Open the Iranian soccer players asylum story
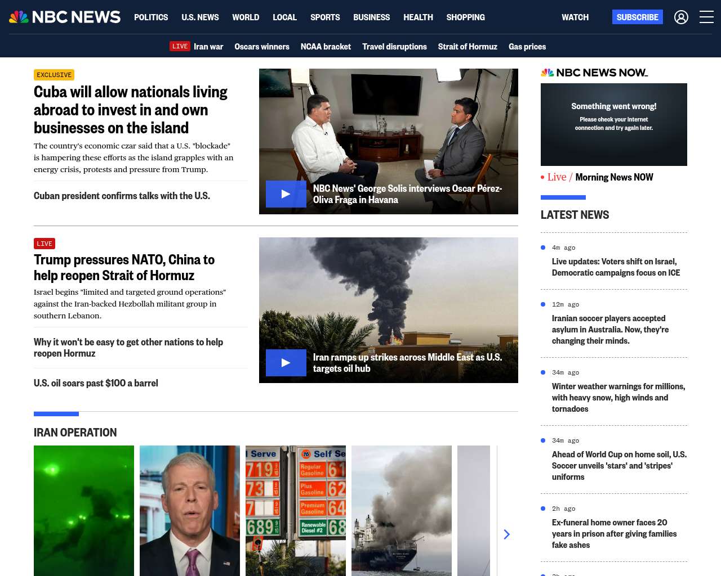 point(610,330)
